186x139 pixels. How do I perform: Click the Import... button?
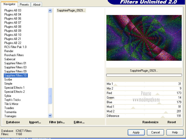[35, 122]
